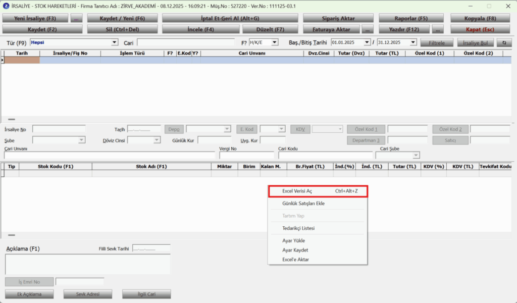
Task: Click the Cari search field at top
Action: [x=186, y=42]
